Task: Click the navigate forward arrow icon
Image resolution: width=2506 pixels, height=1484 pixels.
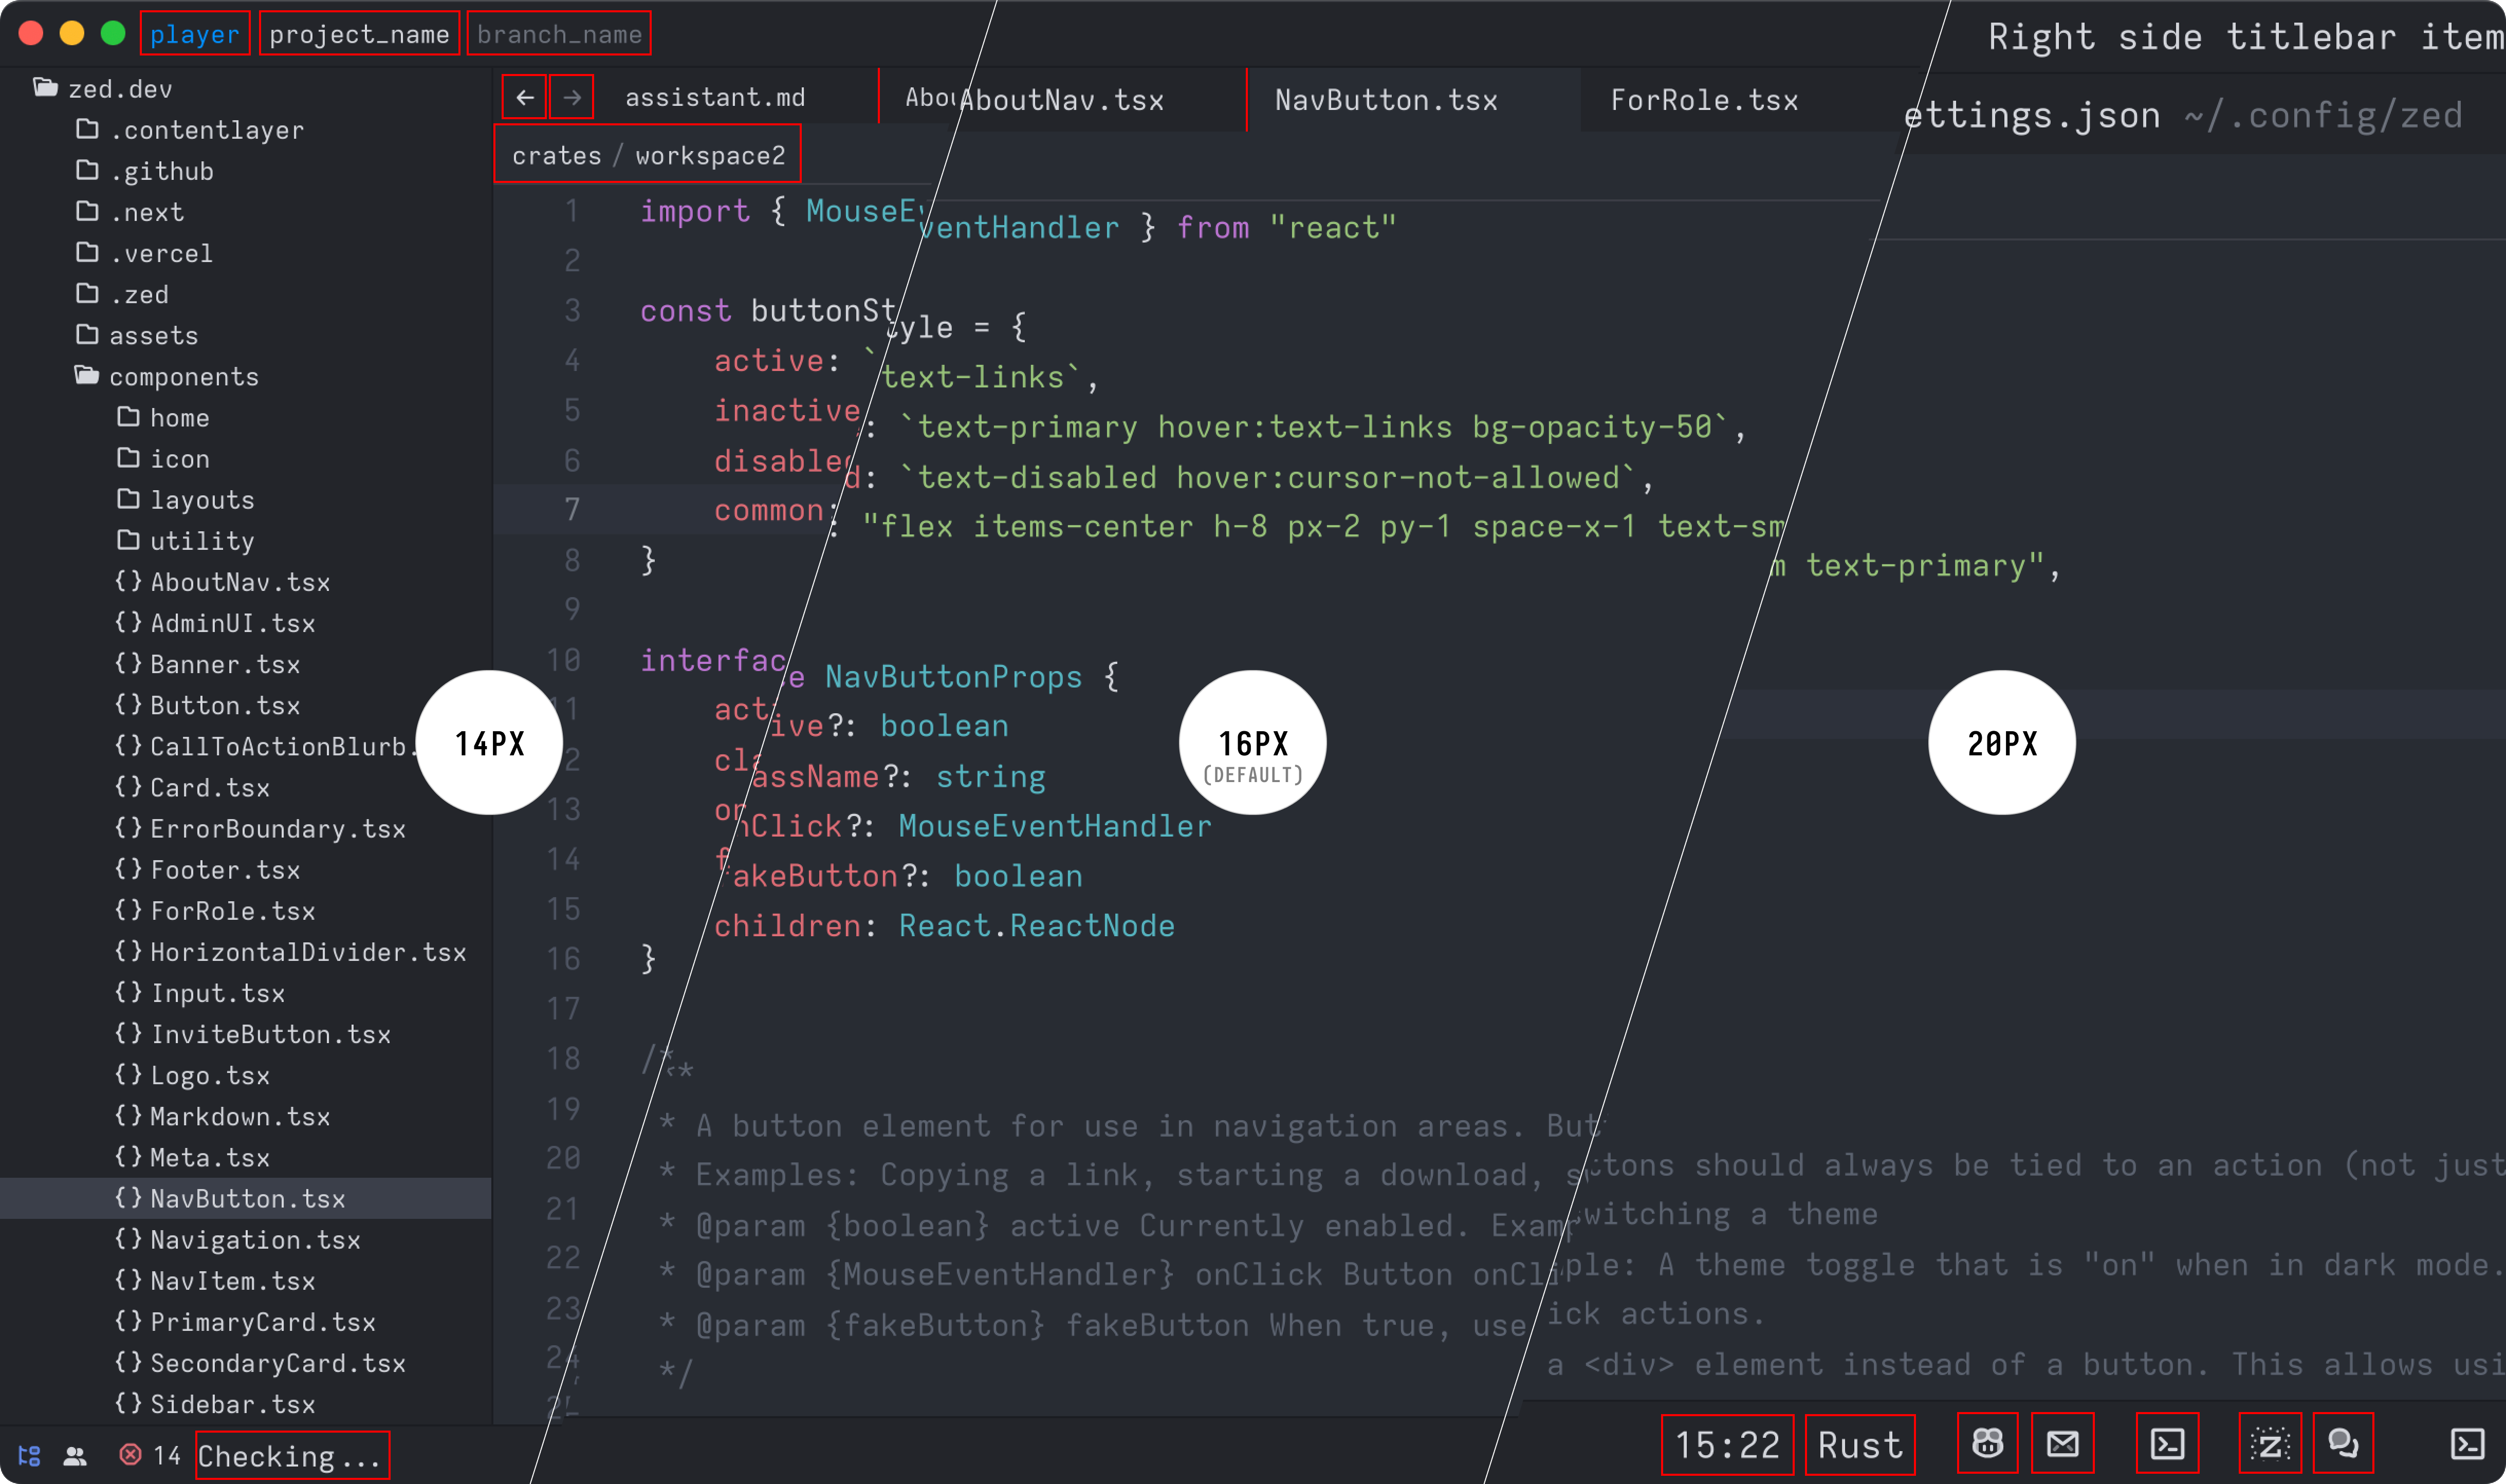Action: click(572, 97)
